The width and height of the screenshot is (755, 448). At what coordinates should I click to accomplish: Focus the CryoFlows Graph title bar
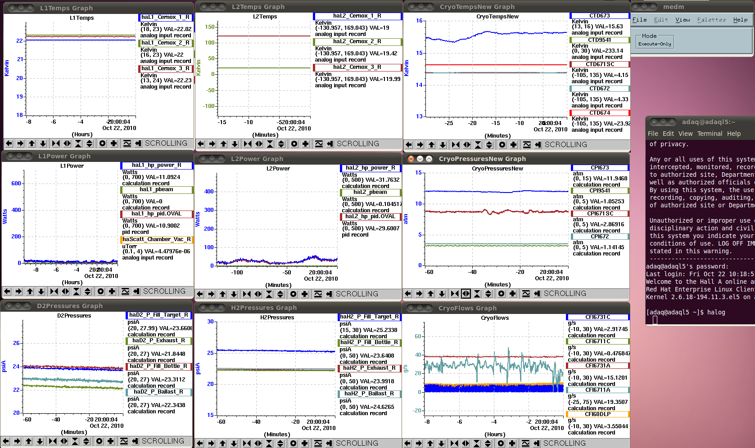tap(515, 308)
